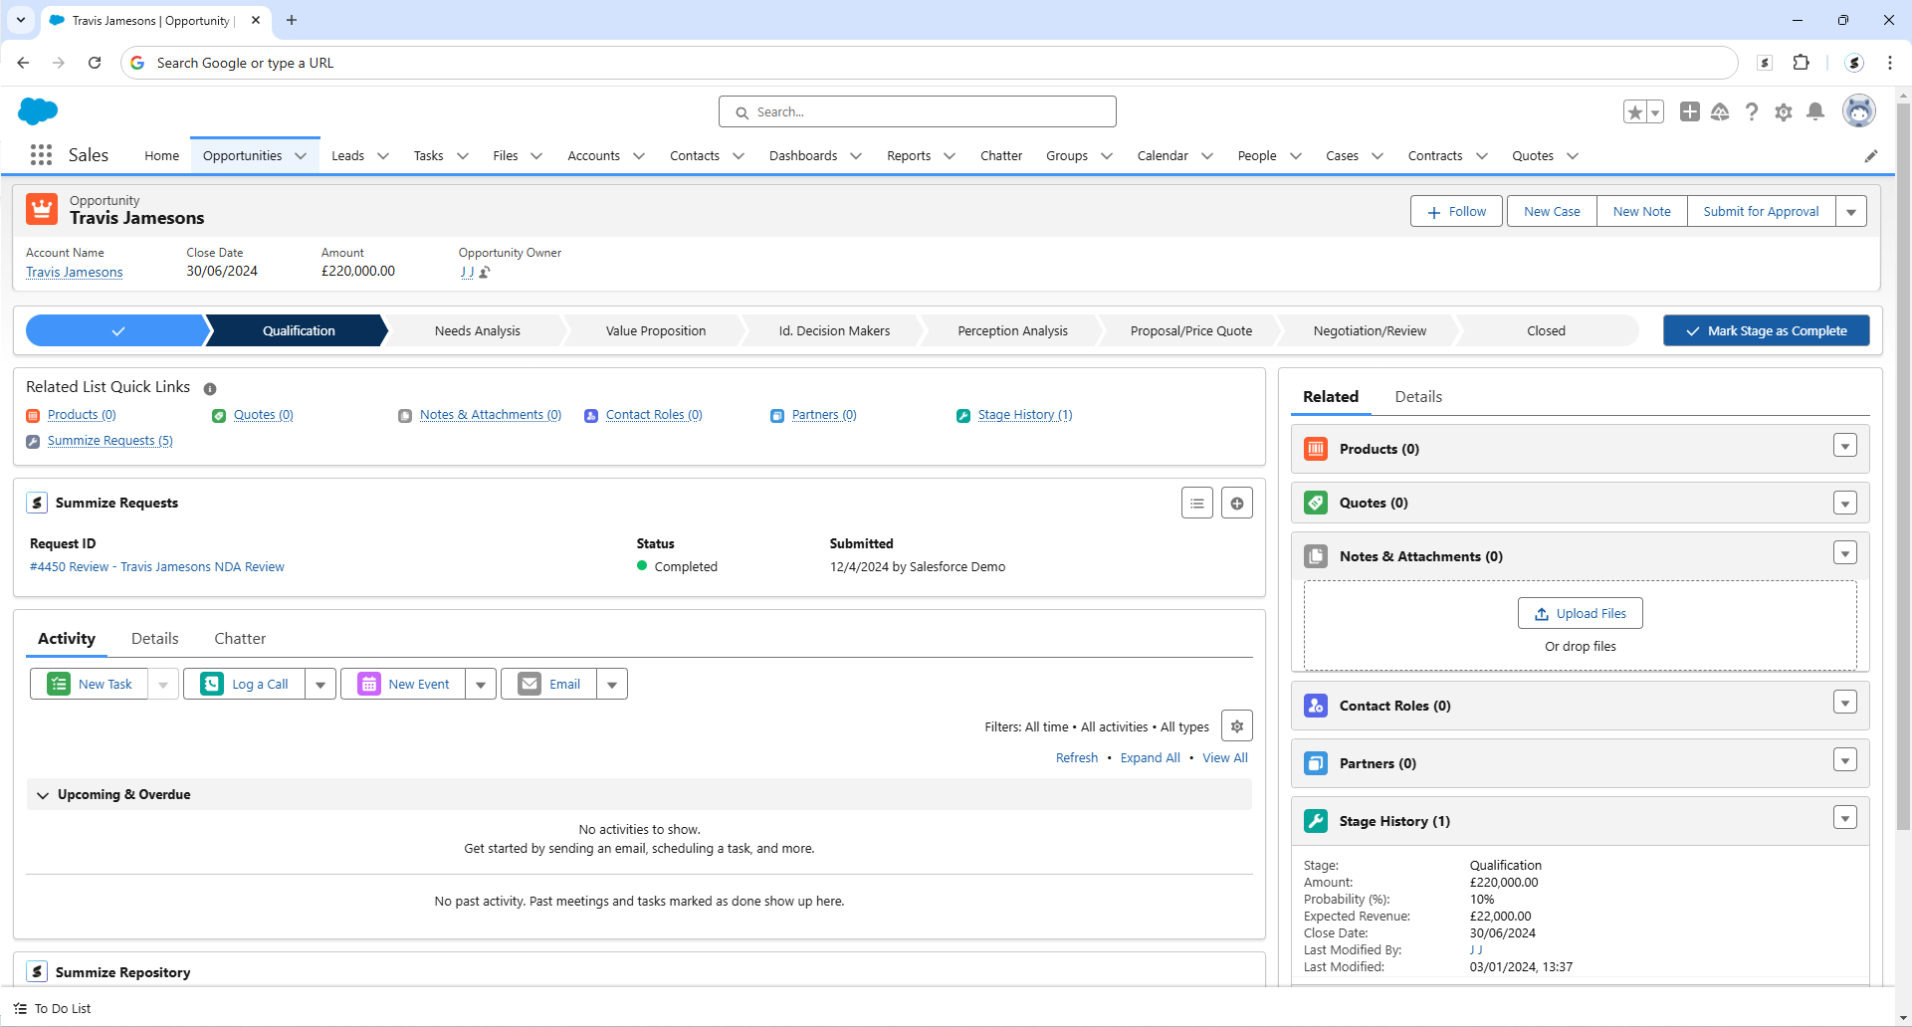This screenshot has height=1027, width=1912.
Task: Open the App Launcher grid icon
Action: point(41,155)
